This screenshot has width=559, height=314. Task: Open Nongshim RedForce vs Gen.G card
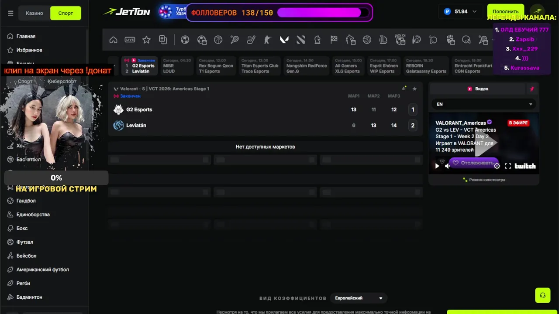[x=307, y=66]
